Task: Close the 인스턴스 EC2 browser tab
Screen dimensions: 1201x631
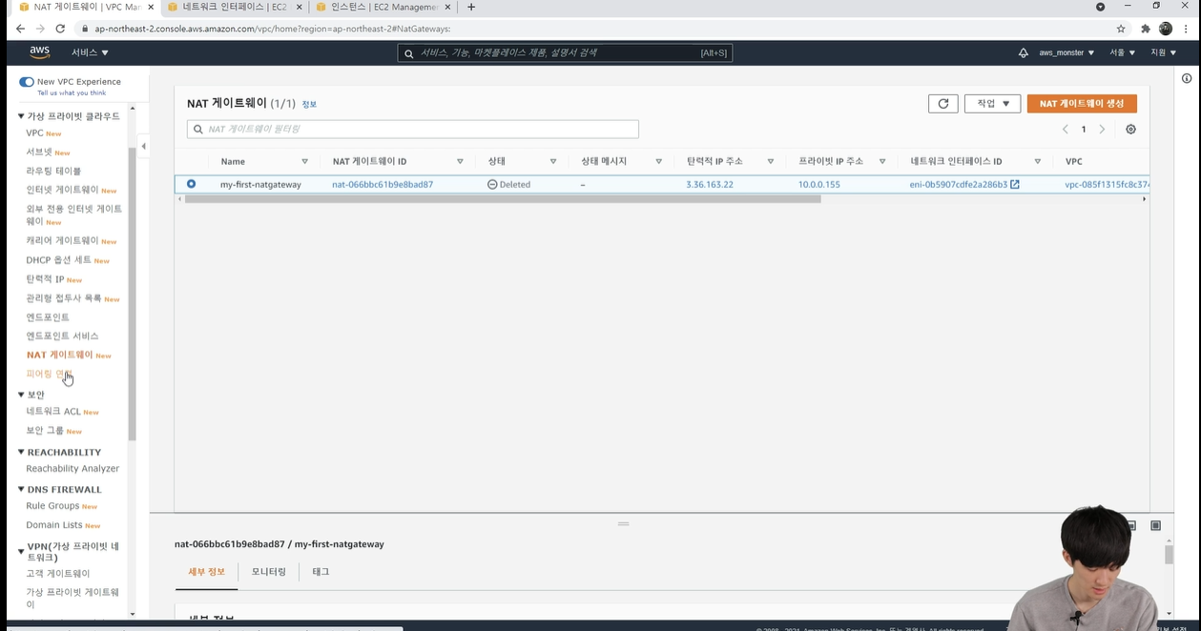Action: [x=448, y=7]
